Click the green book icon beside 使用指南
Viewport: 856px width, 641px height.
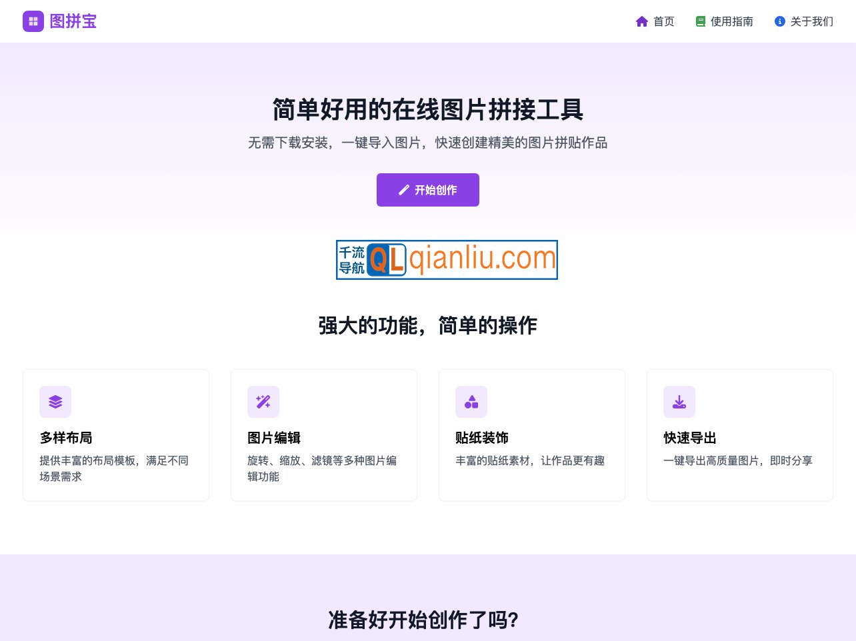coord(701,21)
